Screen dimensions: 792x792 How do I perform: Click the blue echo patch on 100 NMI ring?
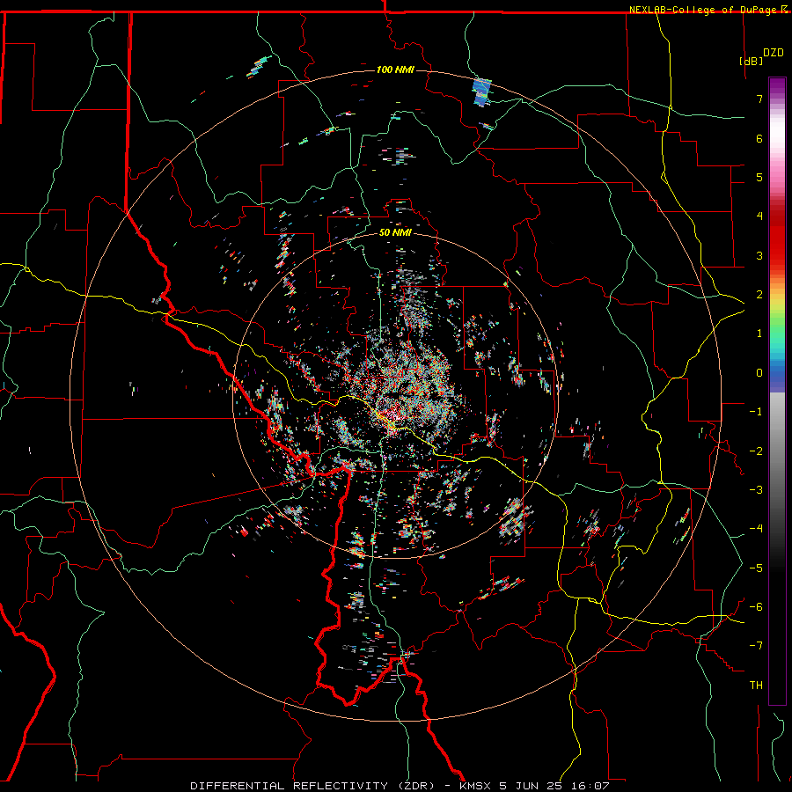click(482, 92)
